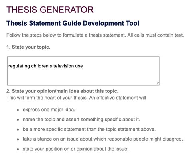The width and height of the screenshot is (189, 157).
Task: Click the '2. State your opinion/main idea' heading
Action: click(x=62, y=91)
